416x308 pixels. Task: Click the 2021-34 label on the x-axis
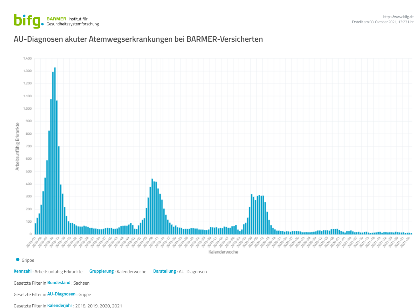click(405, 242)
